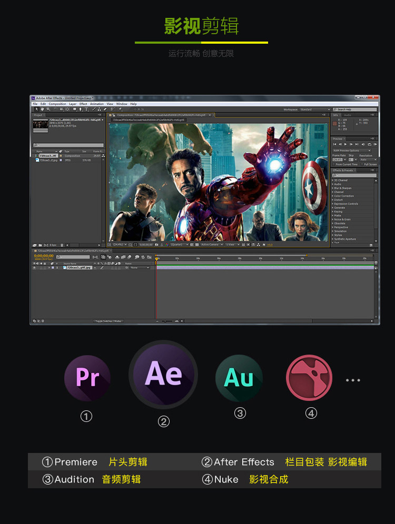Select the Rectangle shape tool
Viewport: 395px width, 524px height.
[75, 109]
